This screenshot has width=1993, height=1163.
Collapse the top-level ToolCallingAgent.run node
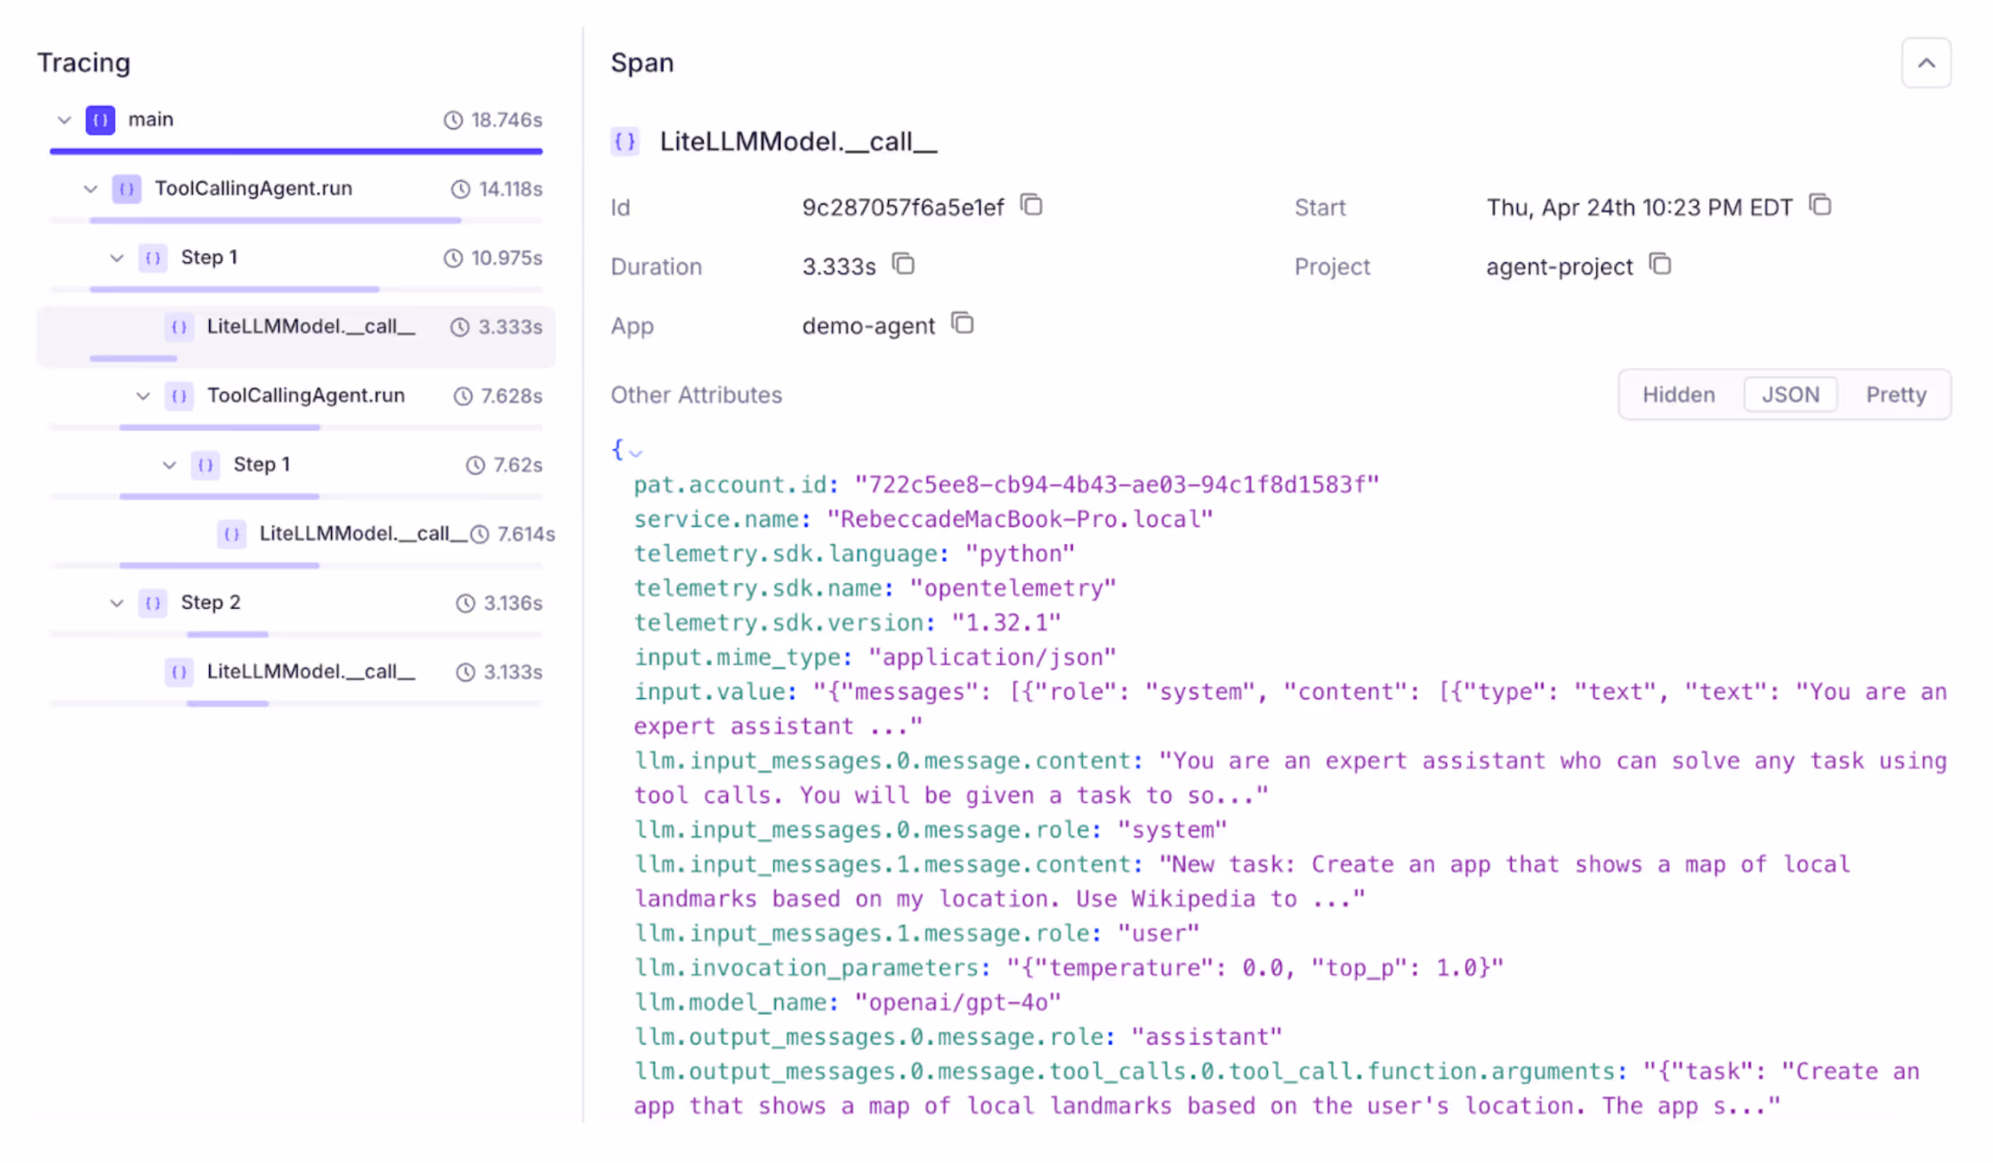(90, 188)
